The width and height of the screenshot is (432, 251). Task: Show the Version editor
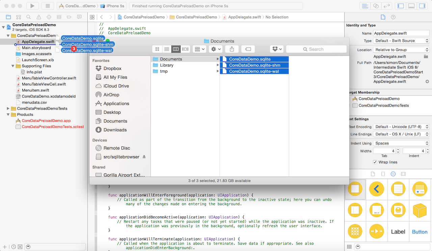(x=387, y=6)
